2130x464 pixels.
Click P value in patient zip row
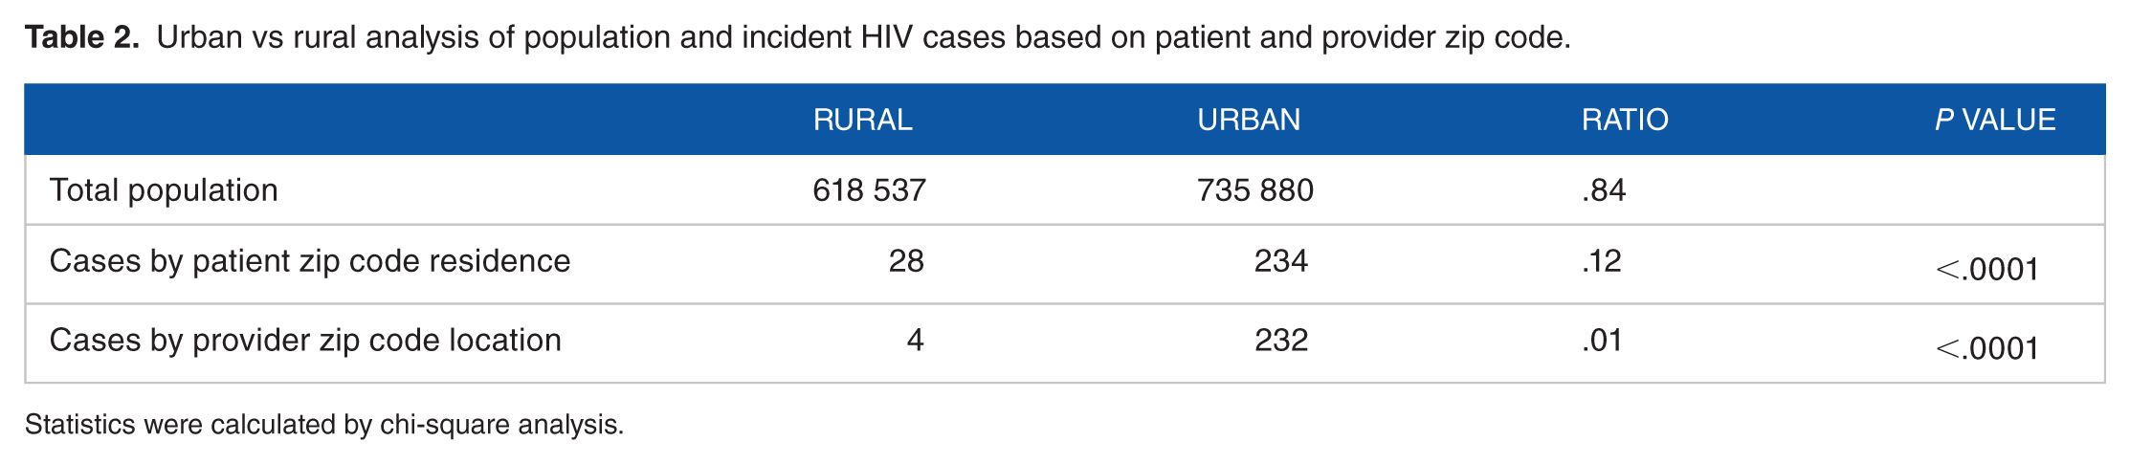pyautogui.click(x=1986, y=270)
